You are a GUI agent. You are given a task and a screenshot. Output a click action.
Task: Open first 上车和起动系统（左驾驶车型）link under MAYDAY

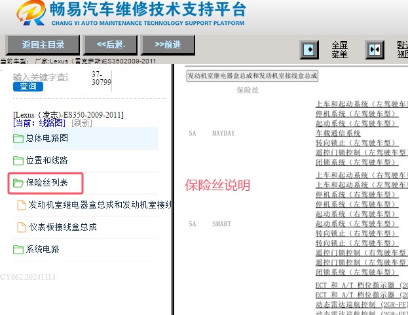pyautogui.click(x=362, y=104)
